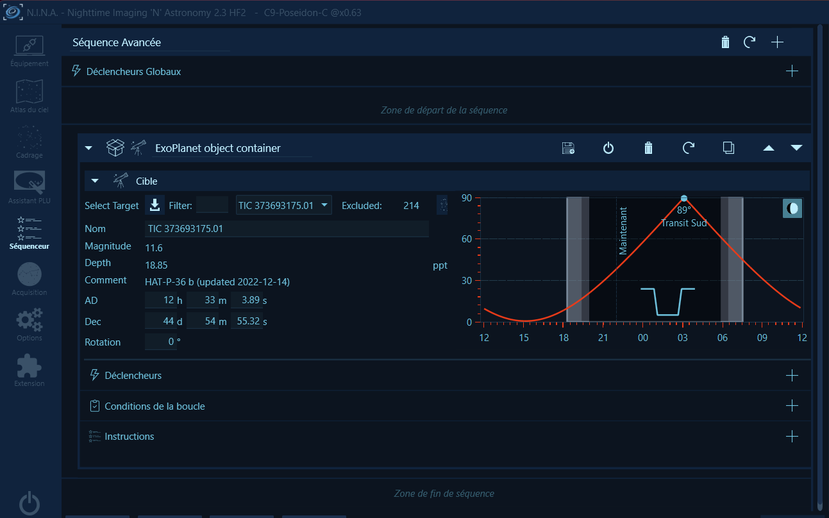Focus the Filter input field
The image size is (829, 518).
tap(212, 205)
